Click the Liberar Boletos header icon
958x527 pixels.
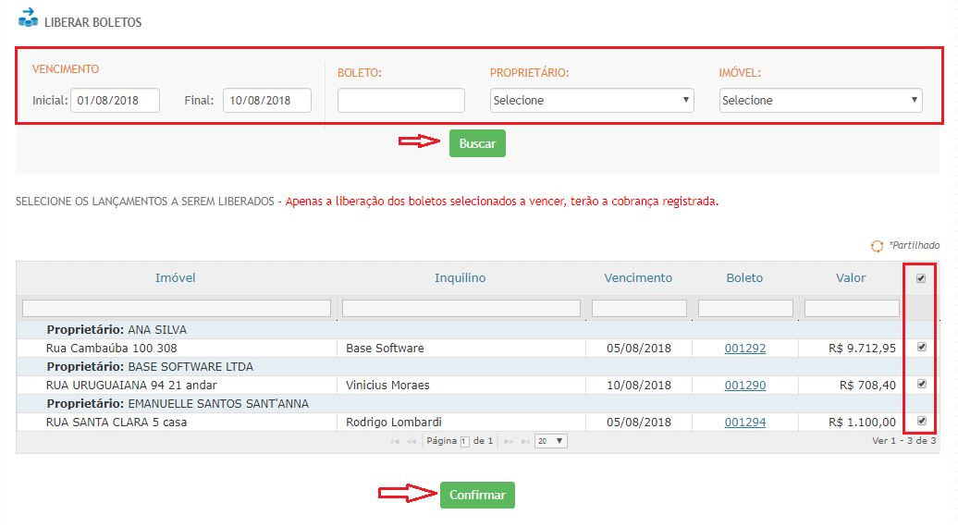pos(28,18)
